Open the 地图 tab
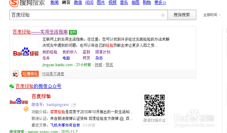This screenshot has width=227, height=133. pyautogui.click(x=136, y=2)
